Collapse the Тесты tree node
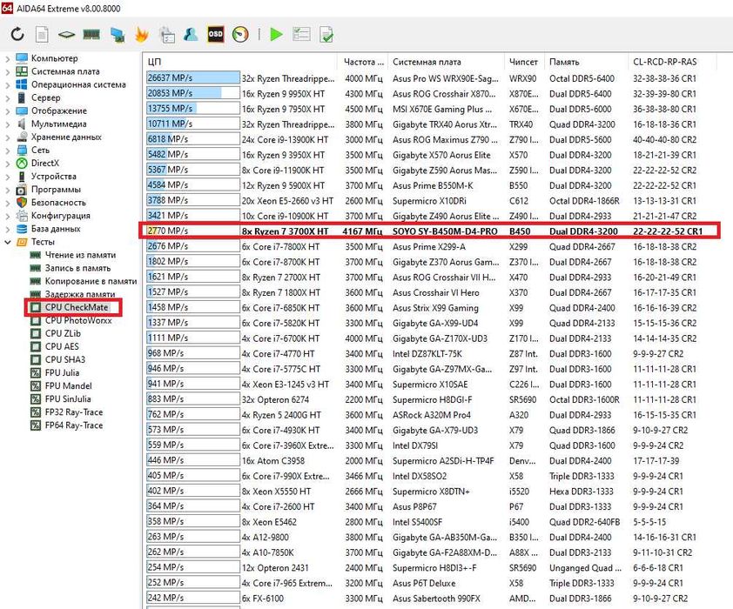 (8, 242)
